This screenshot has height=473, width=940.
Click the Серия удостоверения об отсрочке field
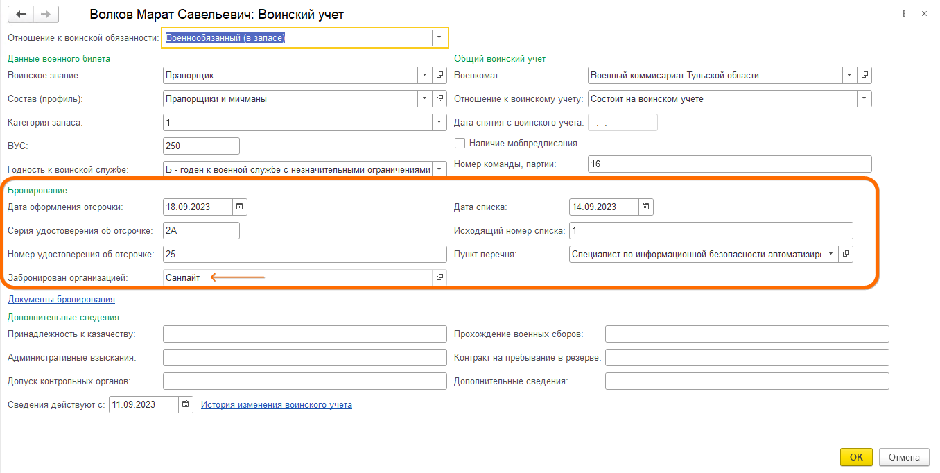coord(201,230)
